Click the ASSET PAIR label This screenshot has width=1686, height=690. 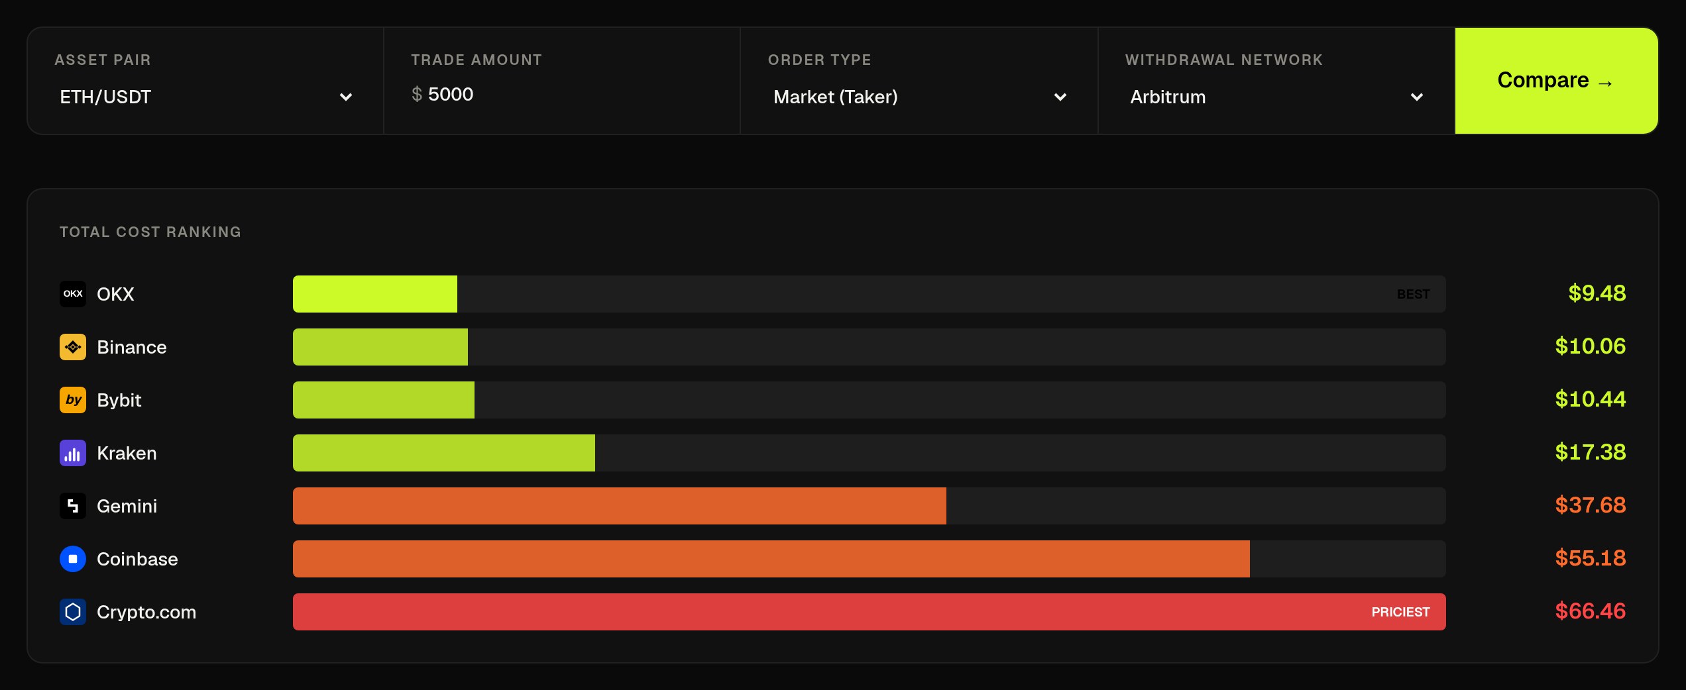103,60
